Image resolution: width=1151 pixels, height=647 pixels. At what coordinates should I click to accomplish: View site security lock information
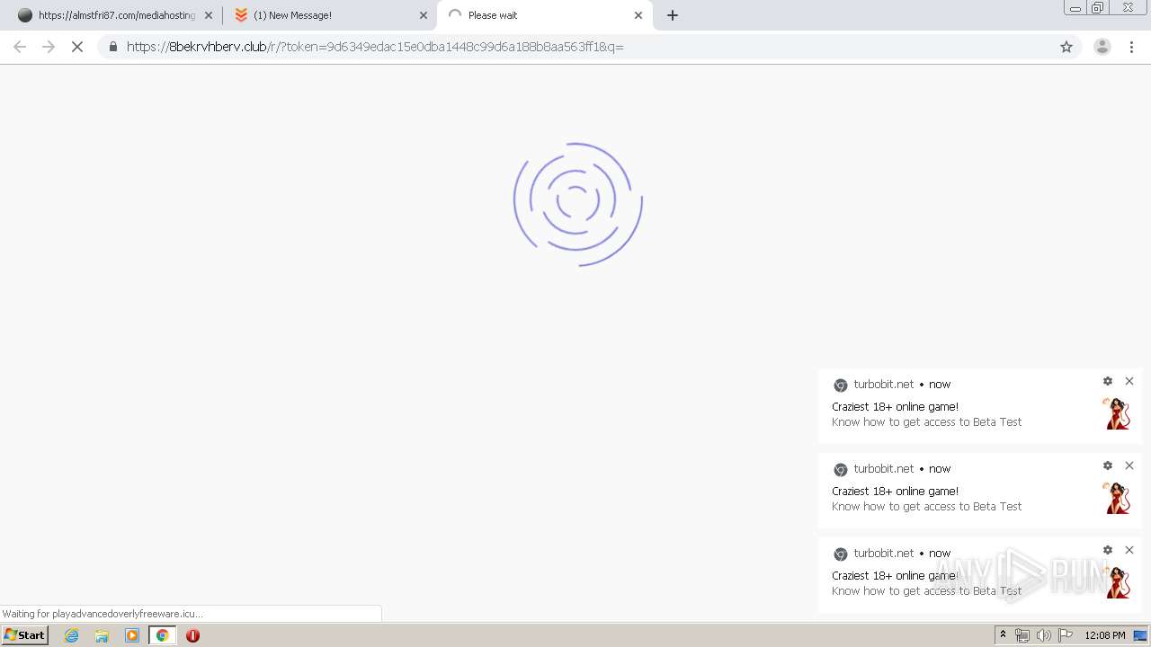coord(112,47)
